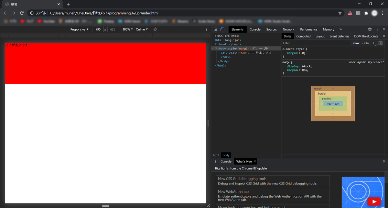Switch to the Console tab
Screen dimensions: 388x208
255,29
